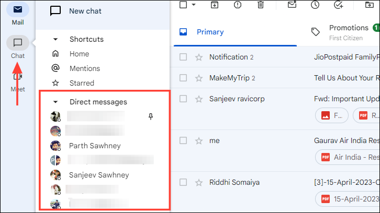Select the checkbox for email from me
Image resolution: width=380 pixels, height=213 pixels.
183,140
